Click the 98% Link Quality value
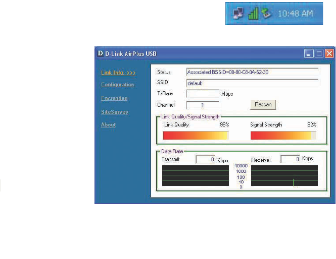Screen dimensions: 336x259 224,124
